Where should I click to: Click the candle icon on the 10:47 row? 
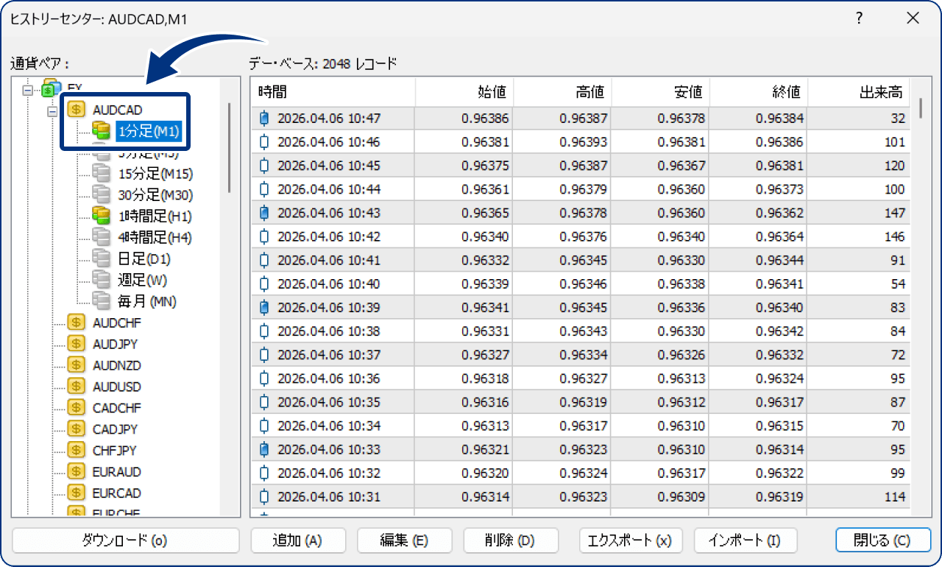click(265, 118)
